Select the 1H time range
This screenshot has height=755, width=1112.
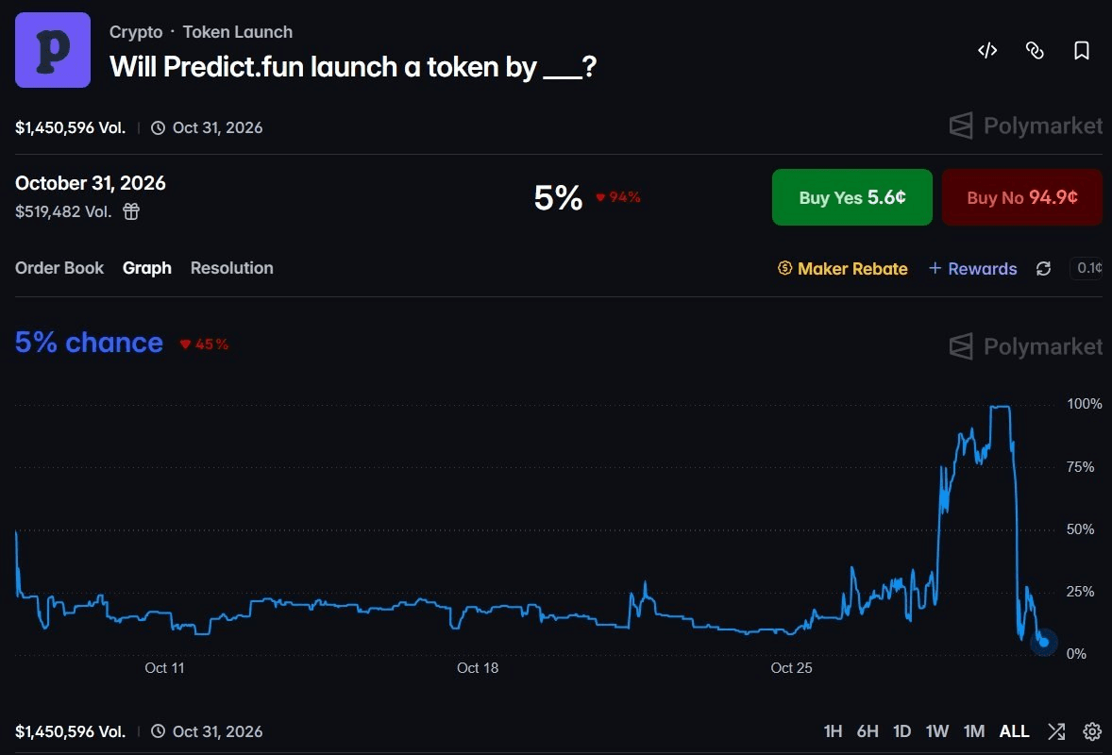(833, 730)
